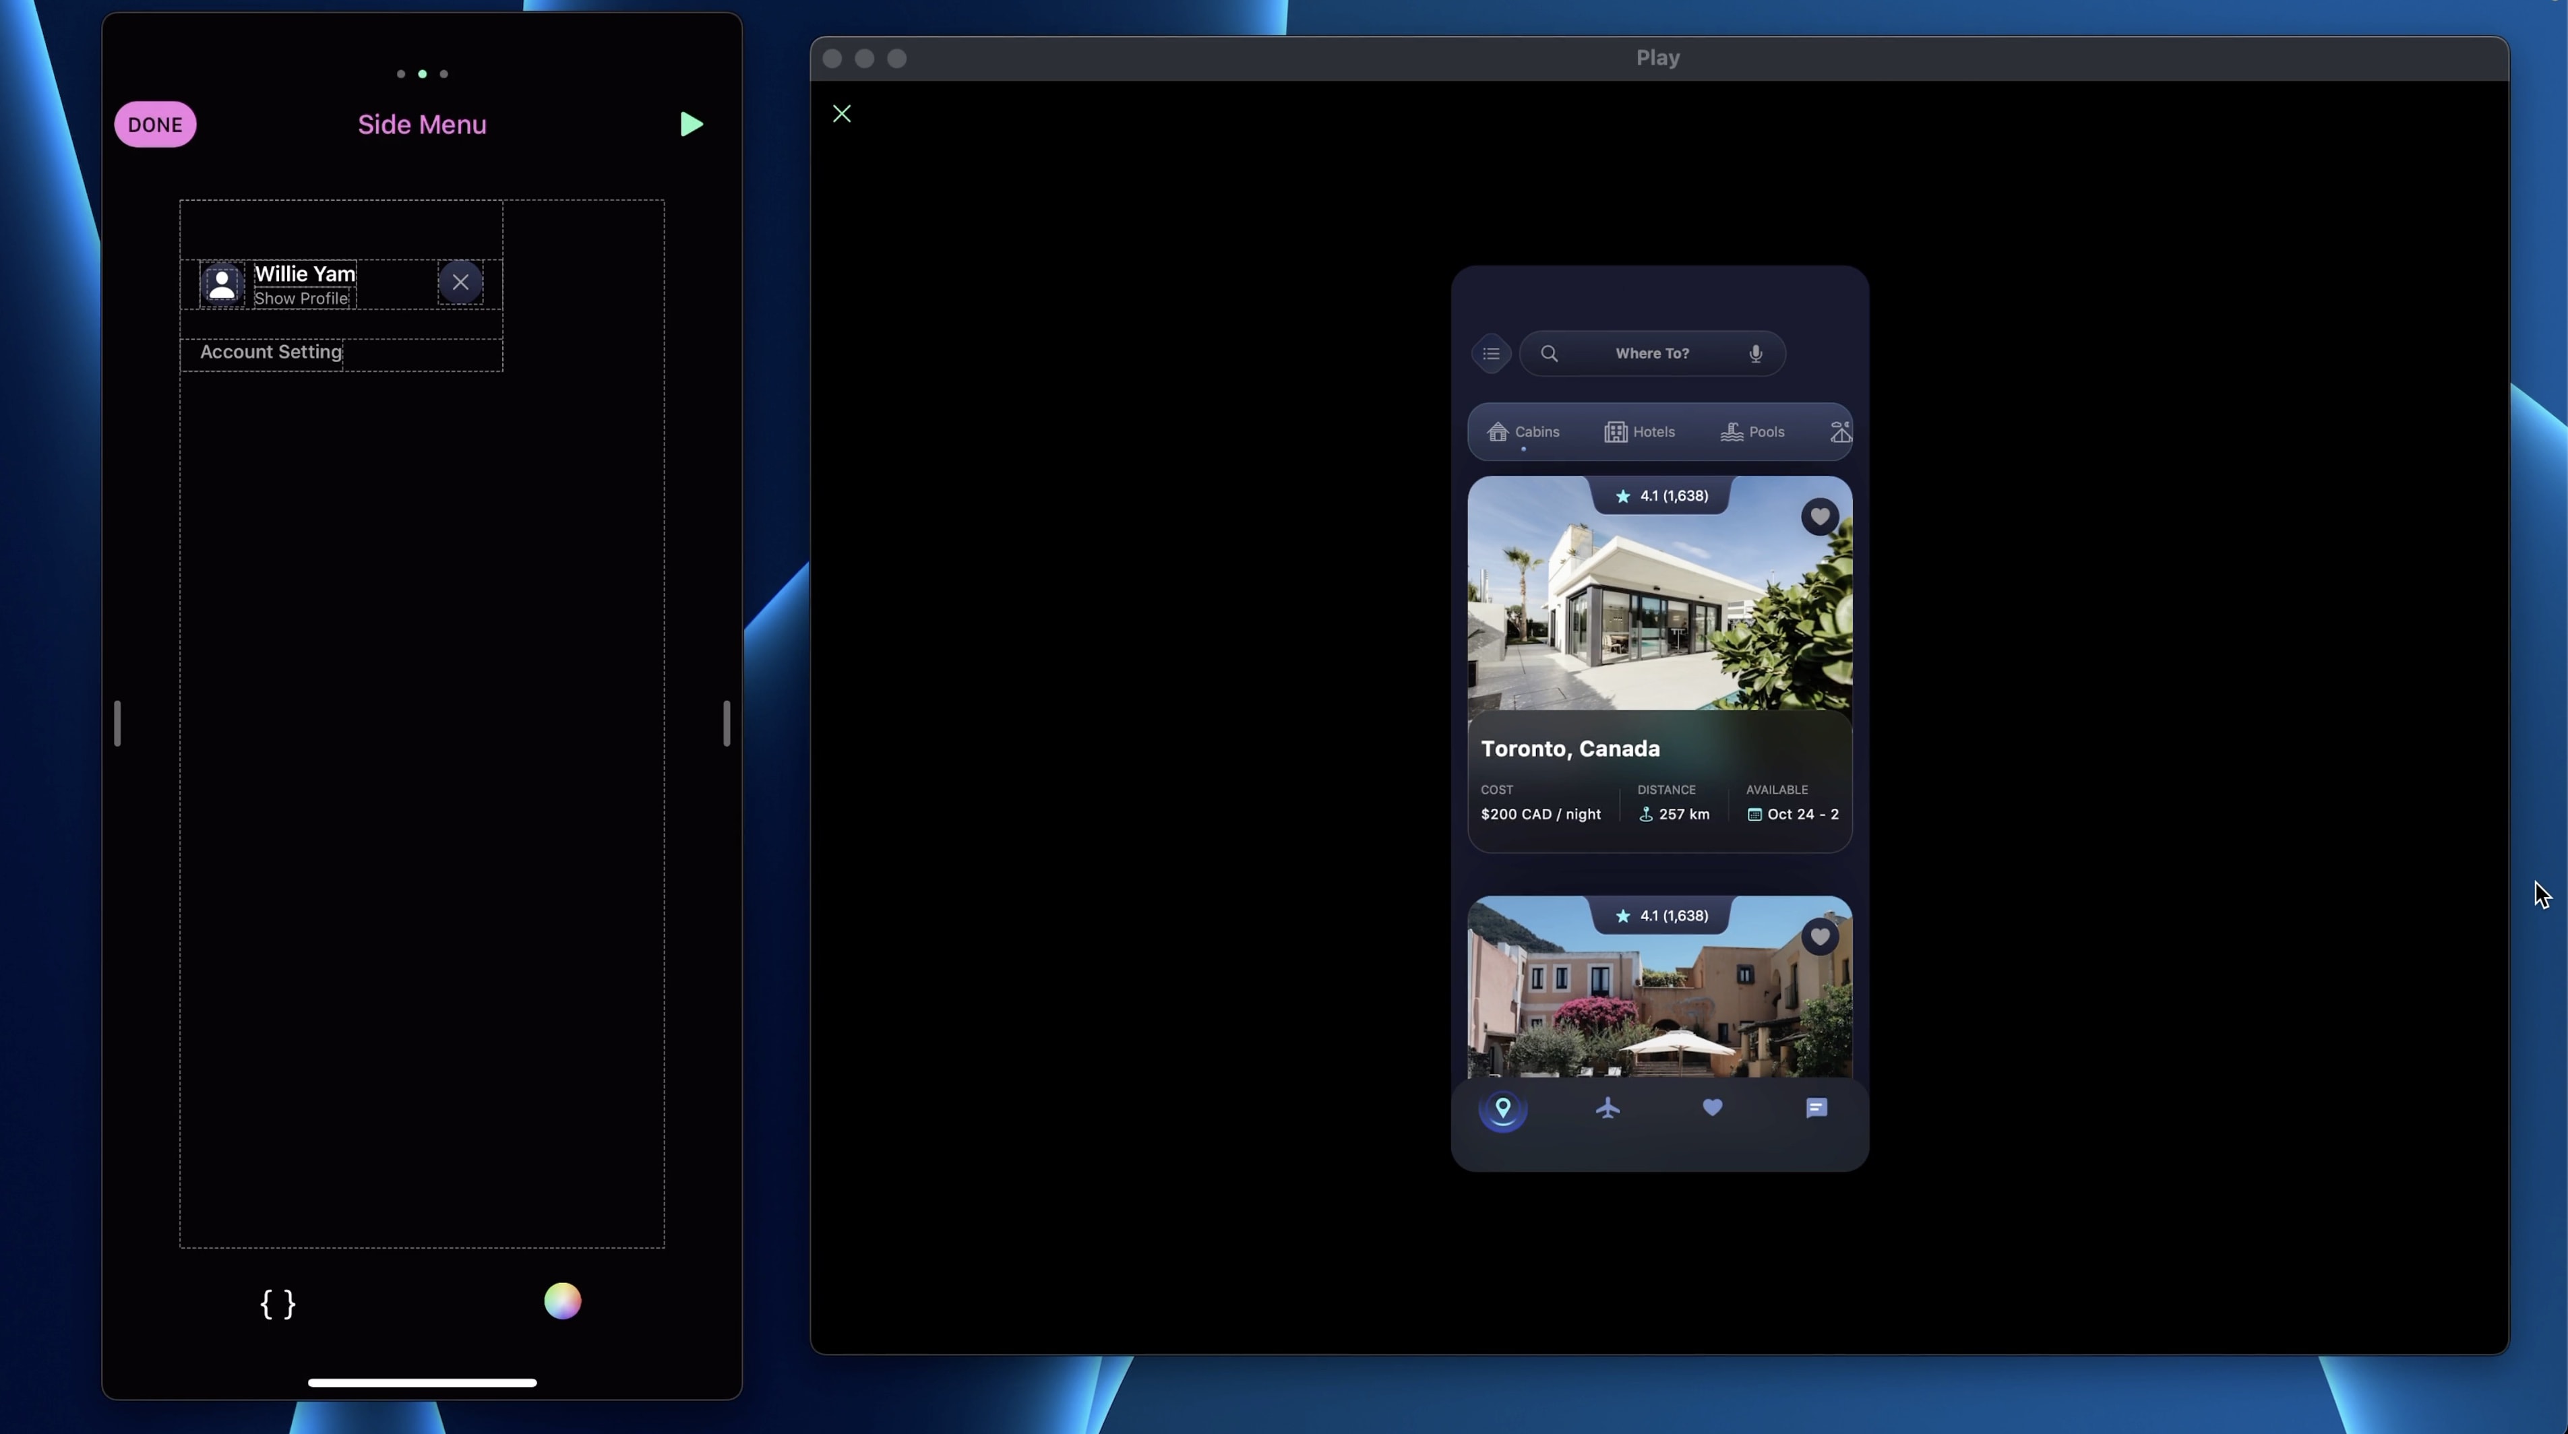Close the preview with top-left X
Screen dimensions: 2568x1434
coord(841,114)
